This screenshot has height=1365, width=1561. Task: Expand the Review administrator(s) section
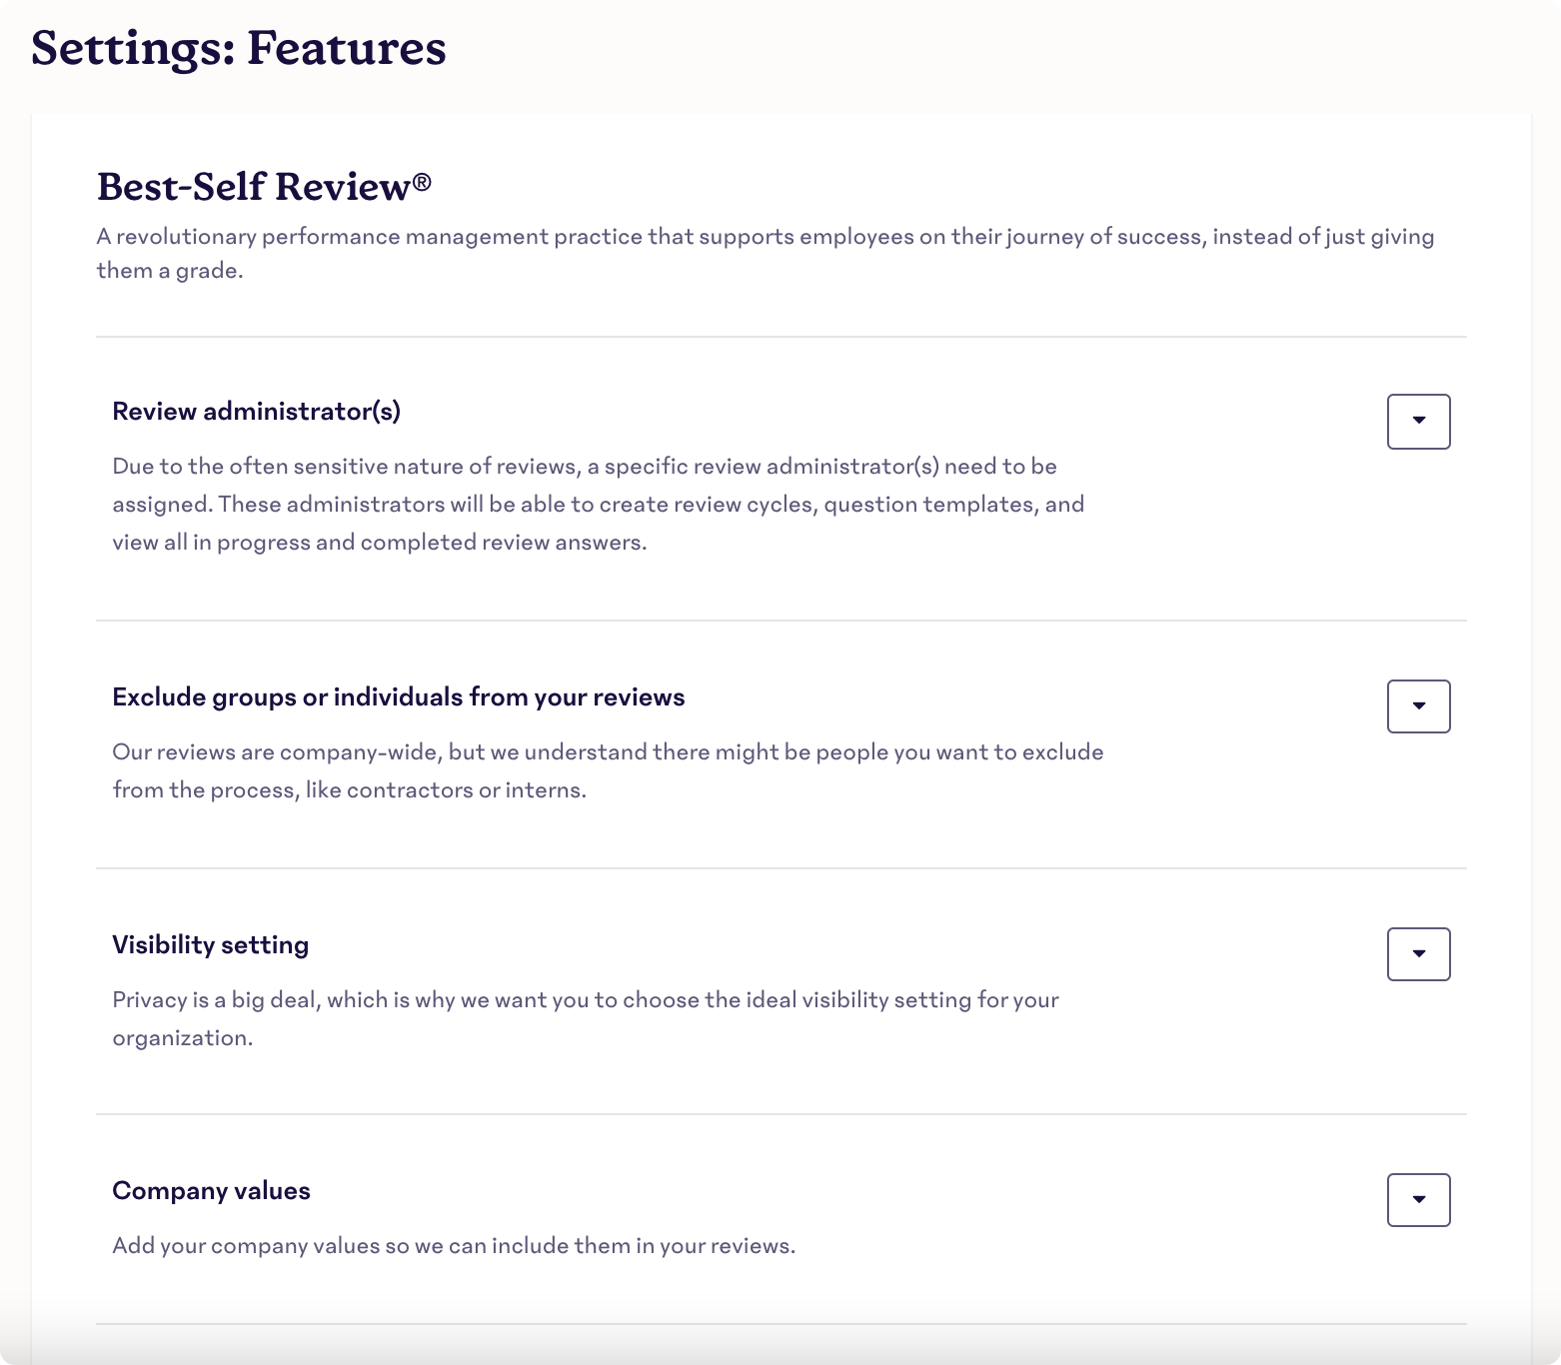[x=1418, y=421]
